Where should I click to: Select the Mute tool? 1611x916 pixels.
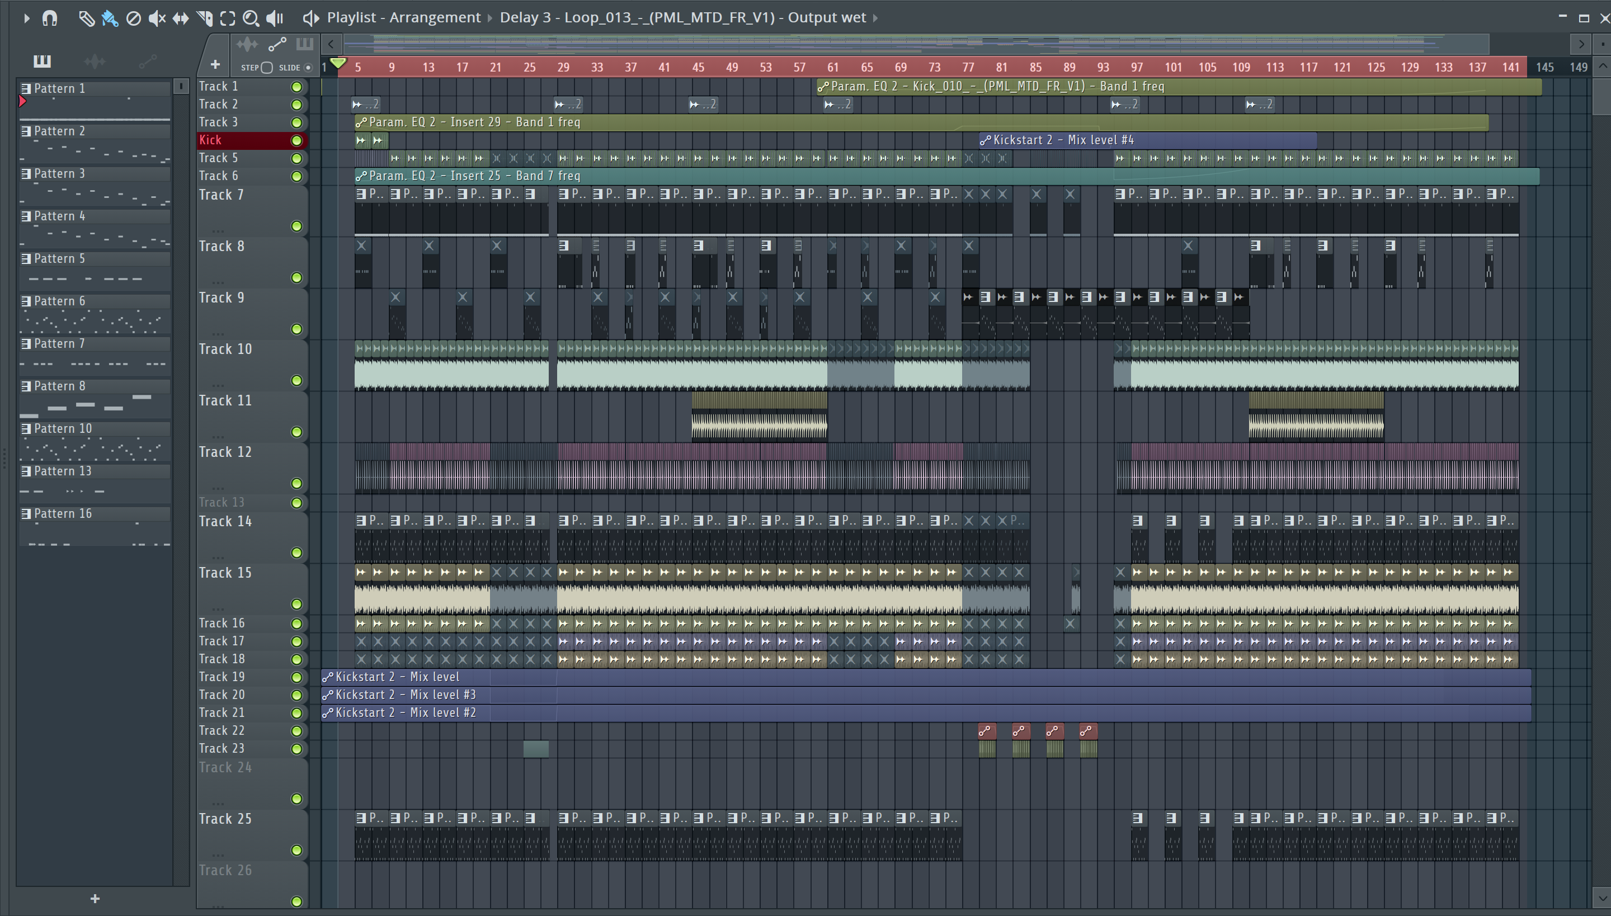pos(157,18)
